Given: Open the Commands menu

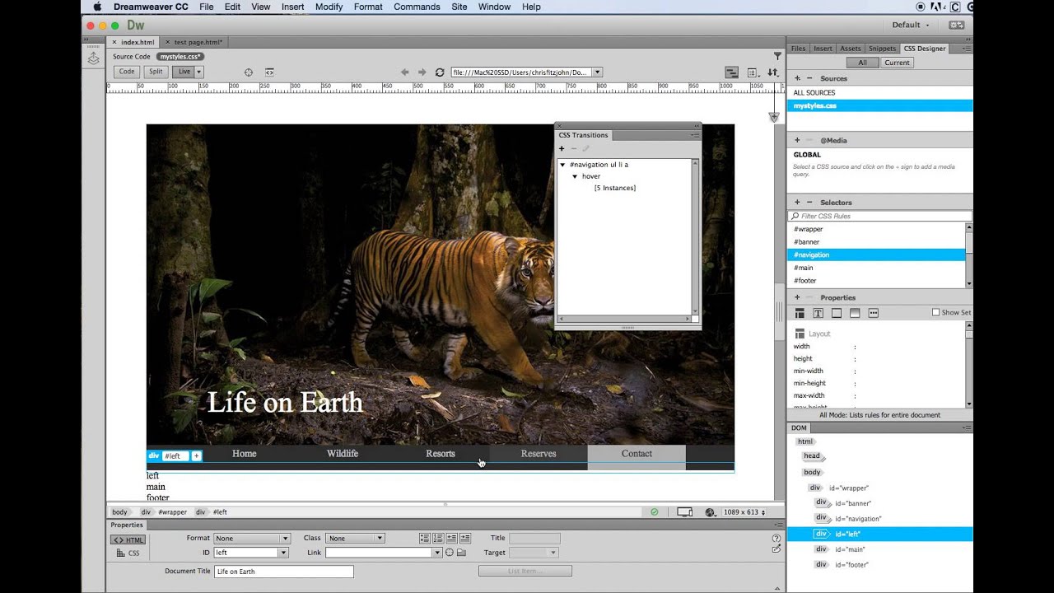Looking at the screenshot, I should [x=417, y=7].
